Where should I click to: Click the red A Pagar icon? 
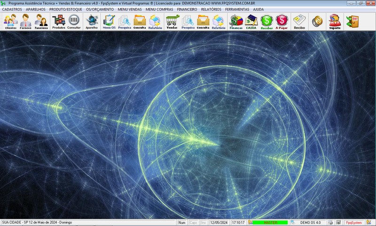pos(282,22)
